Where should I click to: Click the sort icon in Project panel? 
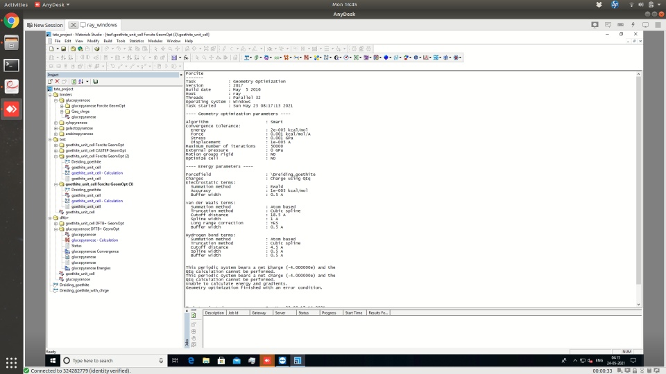[x=80, y=82]
